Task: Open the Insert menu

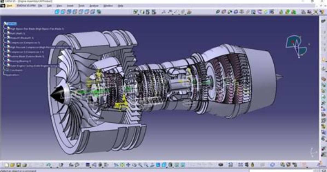Action: [x=70, y=6]
